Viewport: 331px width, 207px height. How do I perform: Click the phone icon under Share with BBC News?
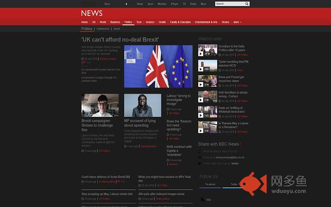point(200,151)
